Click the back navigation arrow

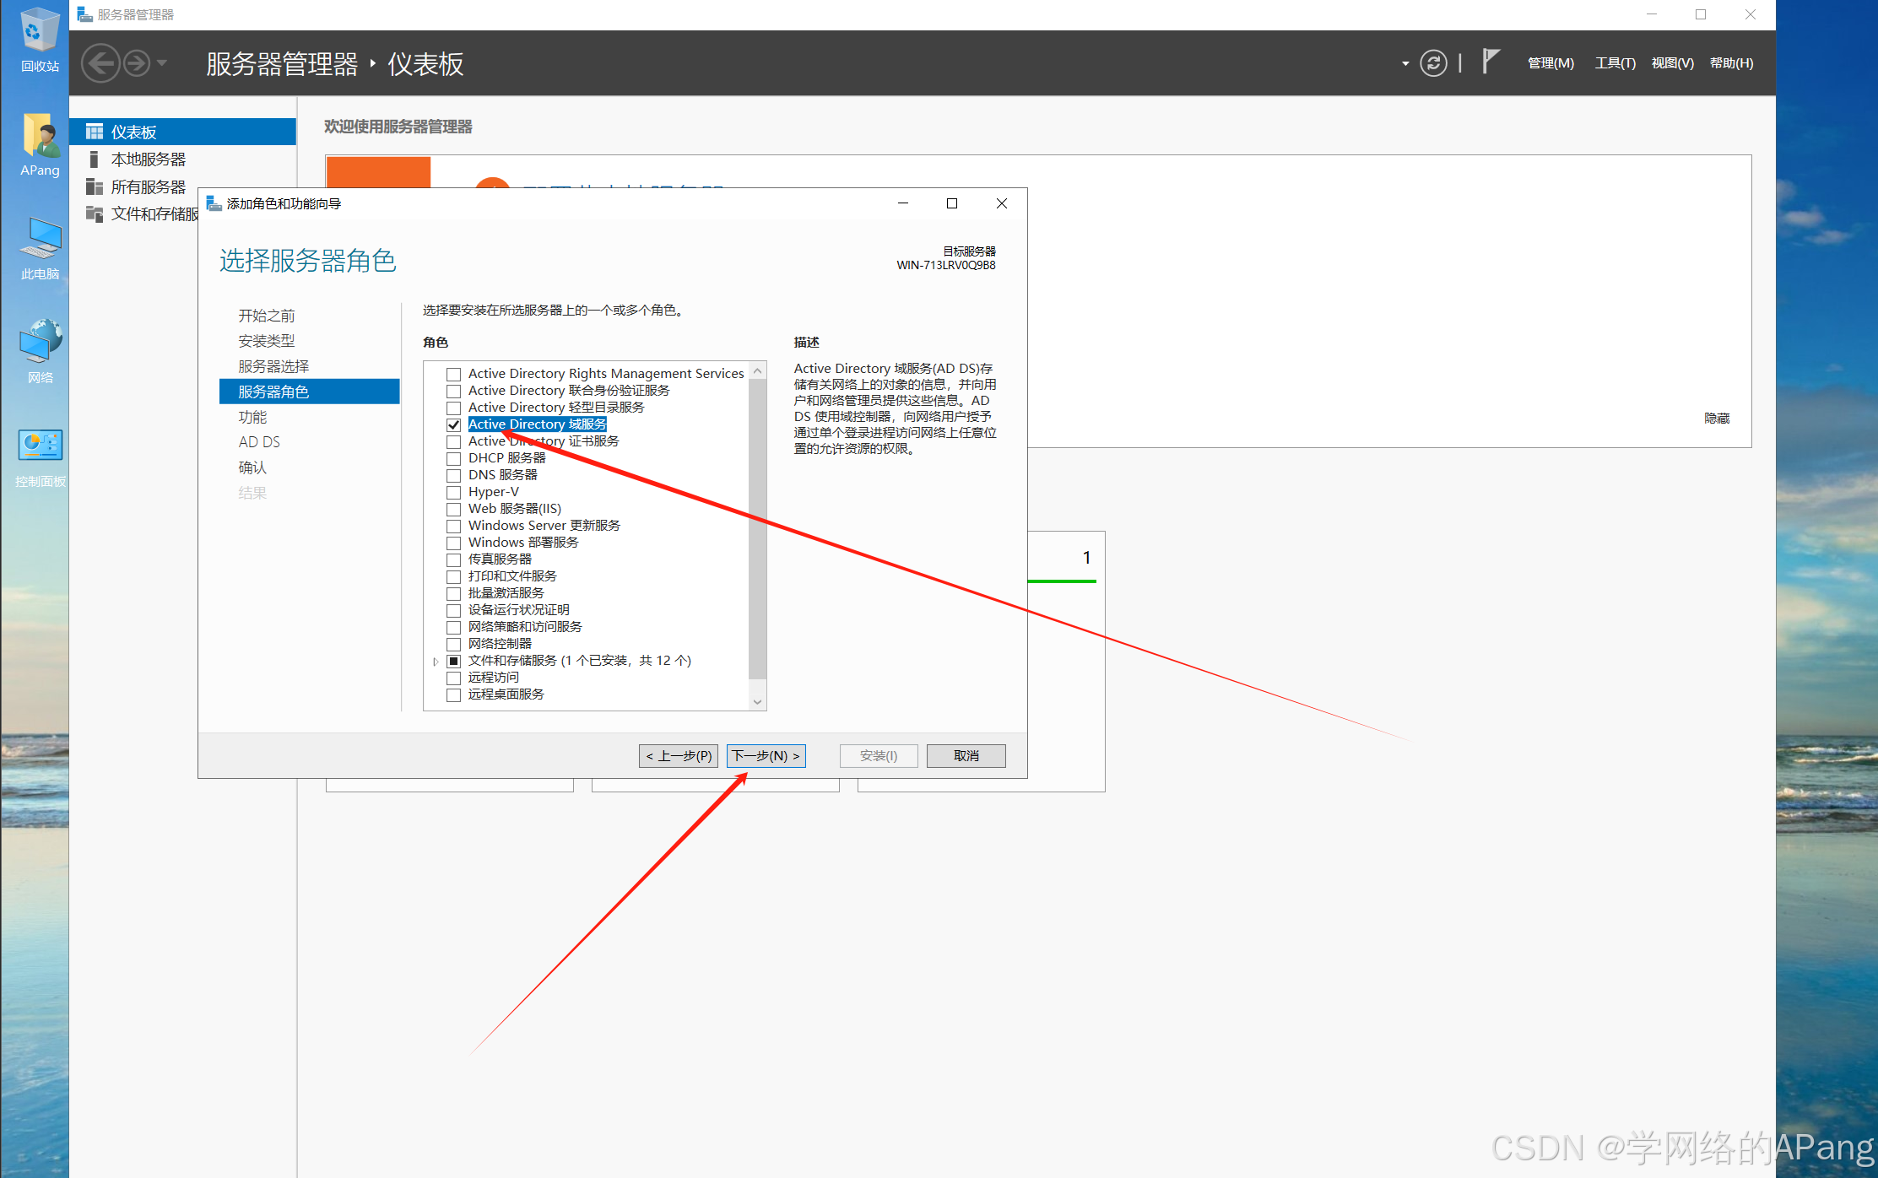tap(100, 63)
